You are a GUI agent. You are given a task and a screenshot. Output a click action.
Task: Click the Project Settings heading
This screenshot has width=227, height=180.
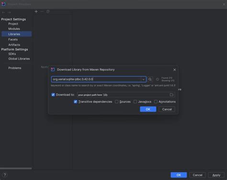coord(13,19)
